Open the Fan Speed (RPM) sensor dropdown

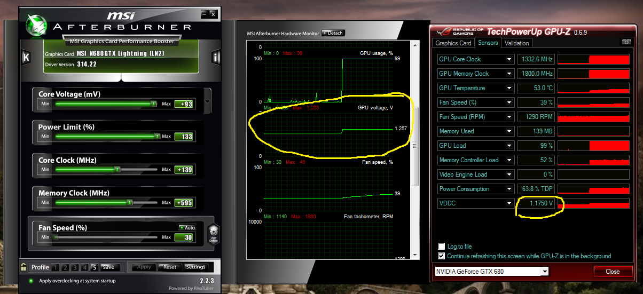click(509, 117)
